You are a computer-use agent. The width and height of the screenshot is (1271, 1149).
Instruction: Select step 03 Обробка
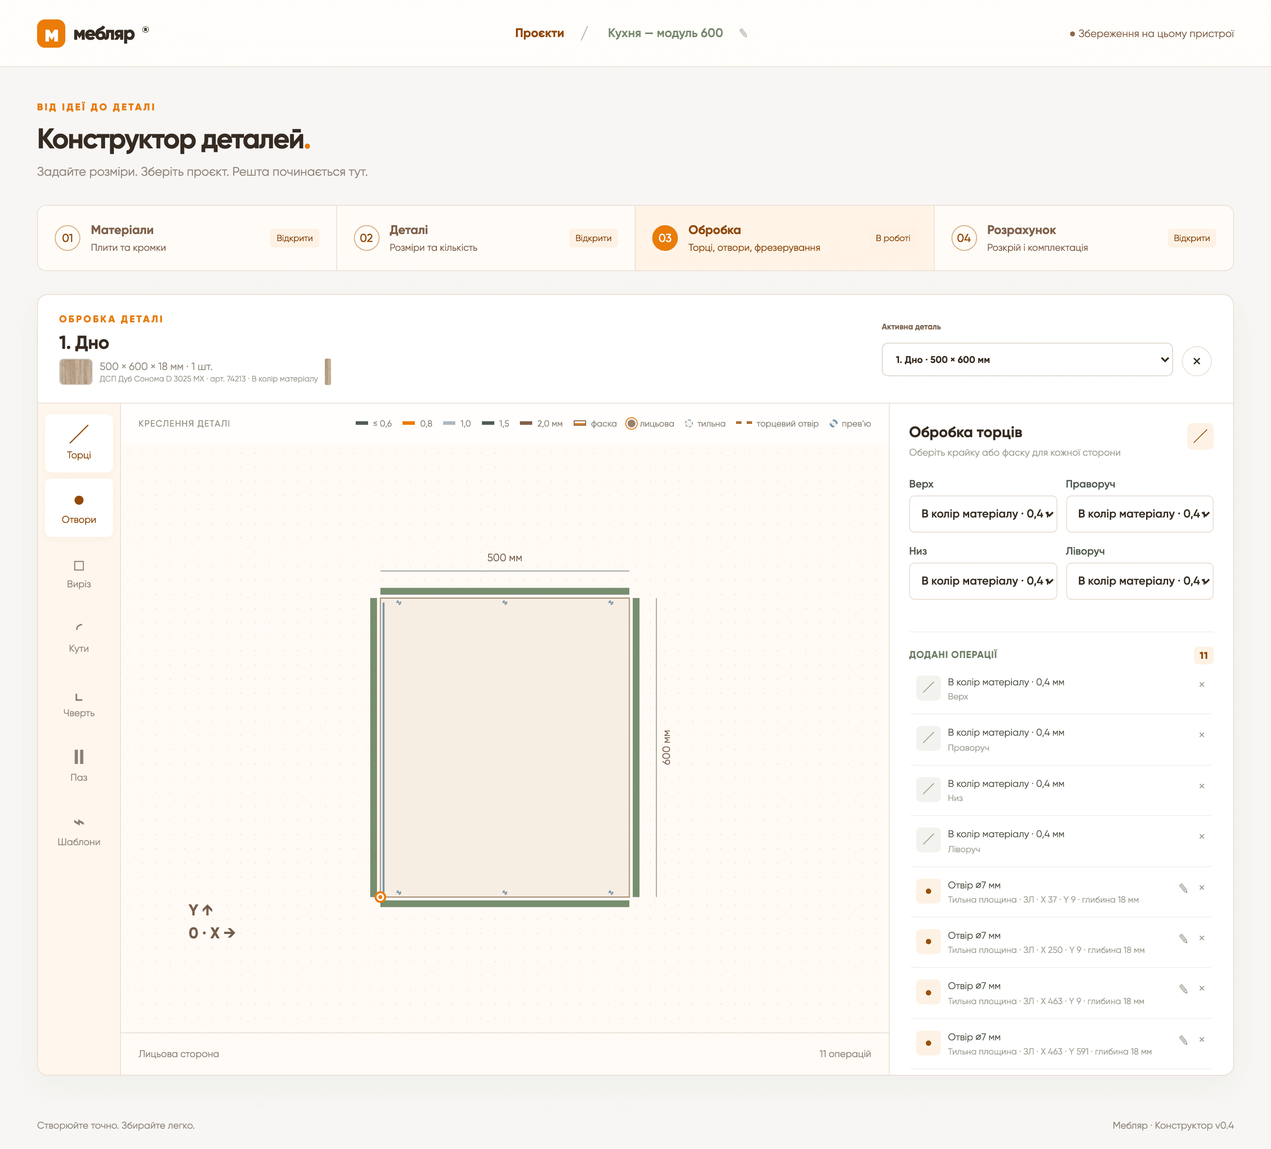(784, 238)
